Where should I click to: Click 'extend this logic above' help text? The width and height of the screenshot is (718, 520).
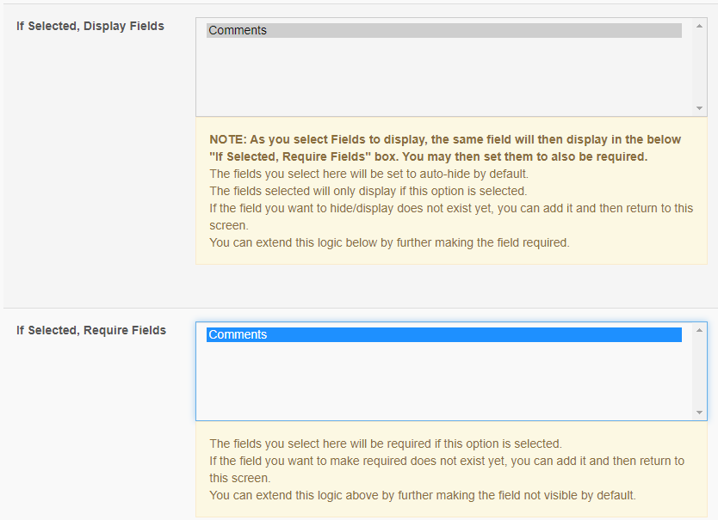point(423,495)
